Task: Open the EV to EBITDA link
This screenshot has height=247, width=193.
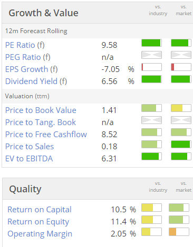Action: tap(29, 159)
